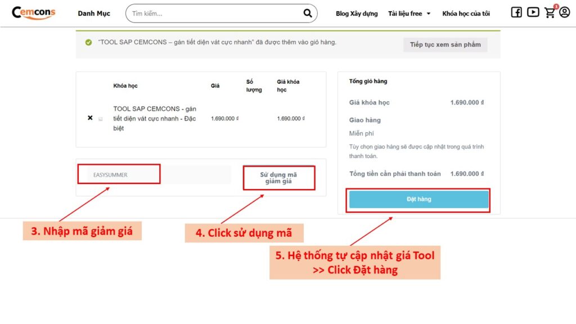
Task: Click the green success checkmark icon
Action: (88, 42)
